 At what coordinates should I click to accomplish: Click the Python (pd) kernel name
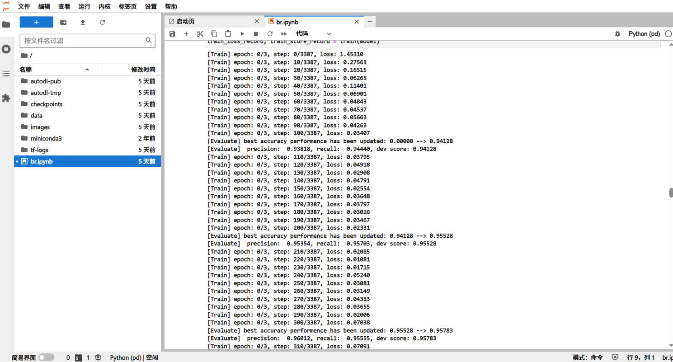644,34
